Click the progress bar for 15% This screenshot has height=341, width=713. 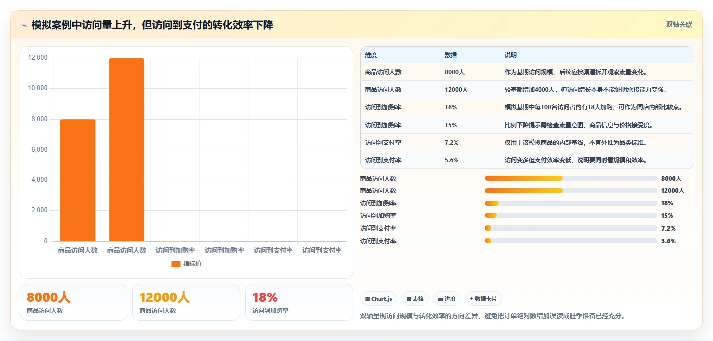pos(571,216)
